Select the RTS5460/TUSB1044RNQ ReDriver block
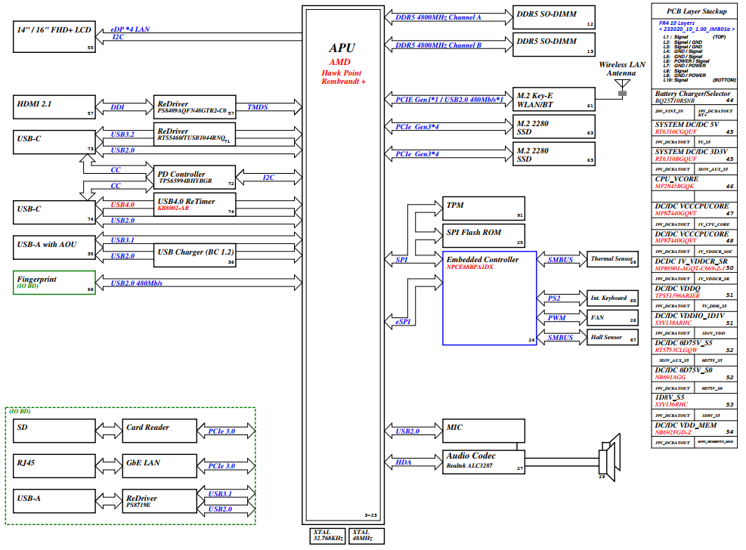 (x=194, y=134)
